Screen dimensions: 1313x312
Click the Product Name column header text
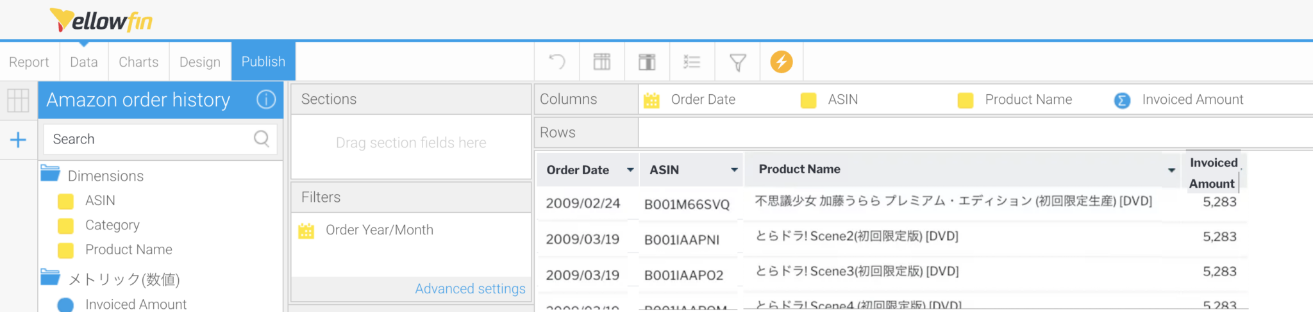pyautogui.click(x=799, y=169)
